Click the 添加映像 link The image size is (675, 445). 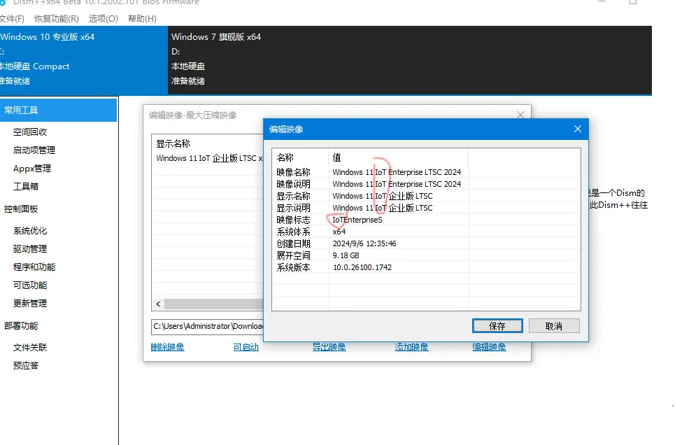pos(411,347)
